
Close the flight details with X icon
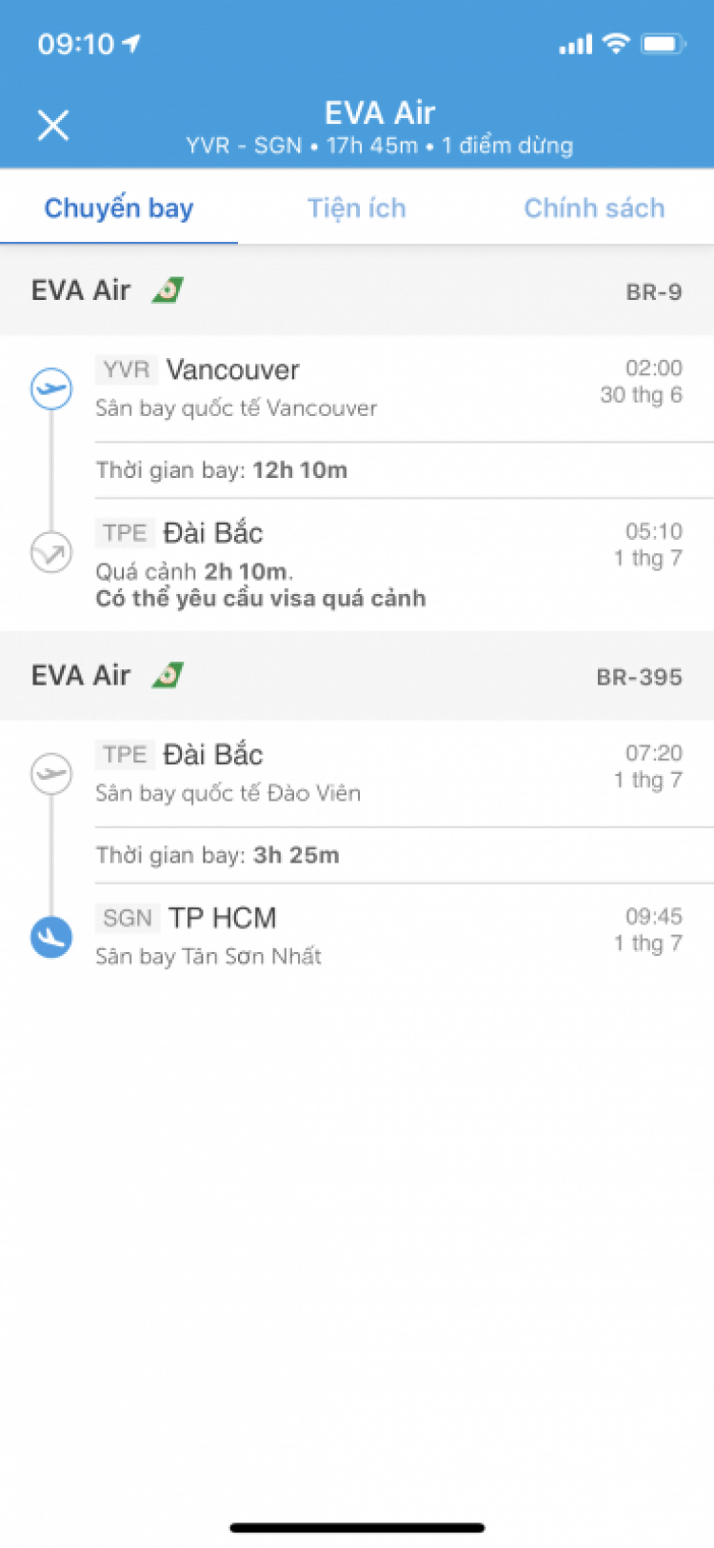tap(53, 125)
